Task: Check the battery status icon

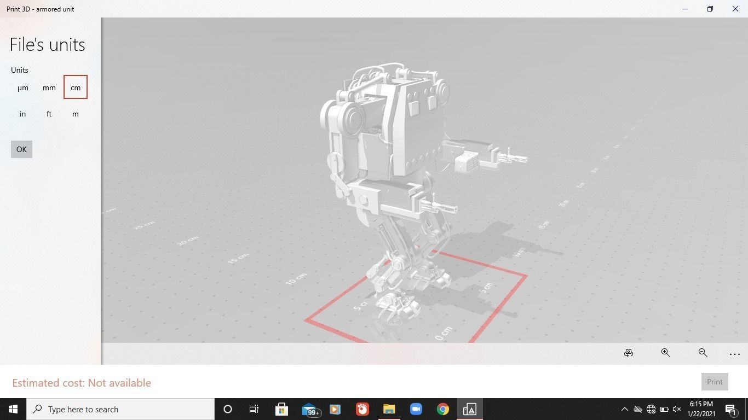Action: click(x=664, y=409)
